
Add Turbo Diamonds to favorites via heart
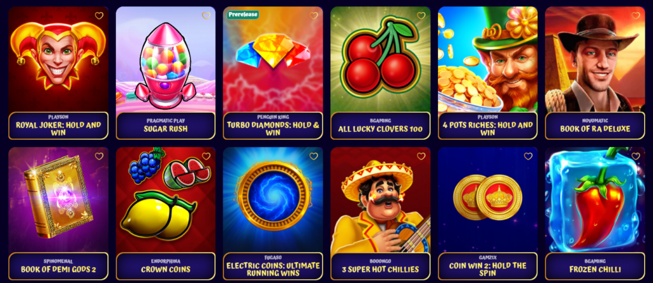[x=314, y=16]
